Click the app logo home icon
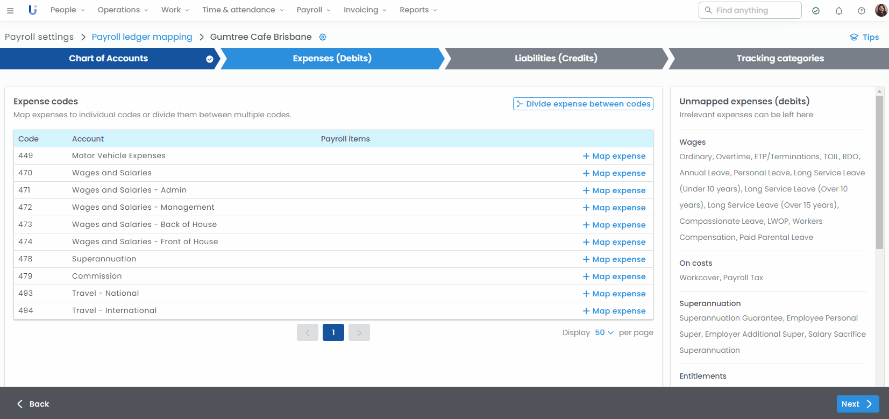 [33, 10]
